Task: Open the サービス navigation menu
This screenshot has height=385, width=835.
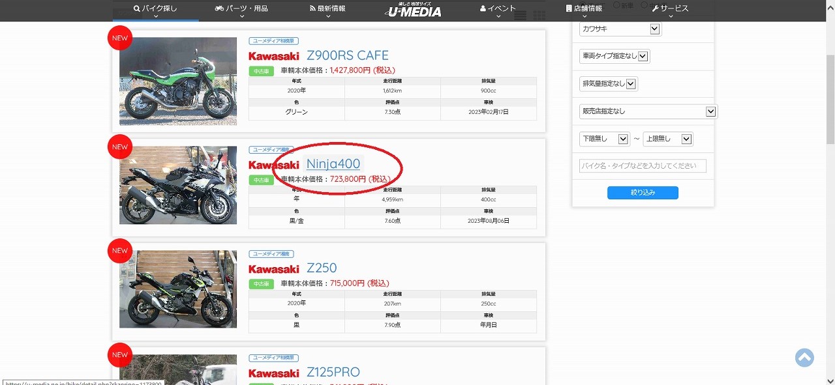Action: 670,9
